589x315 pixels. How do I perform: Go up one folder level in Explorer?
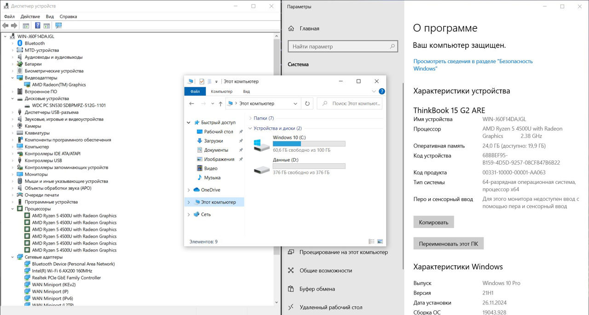[220, 104]
